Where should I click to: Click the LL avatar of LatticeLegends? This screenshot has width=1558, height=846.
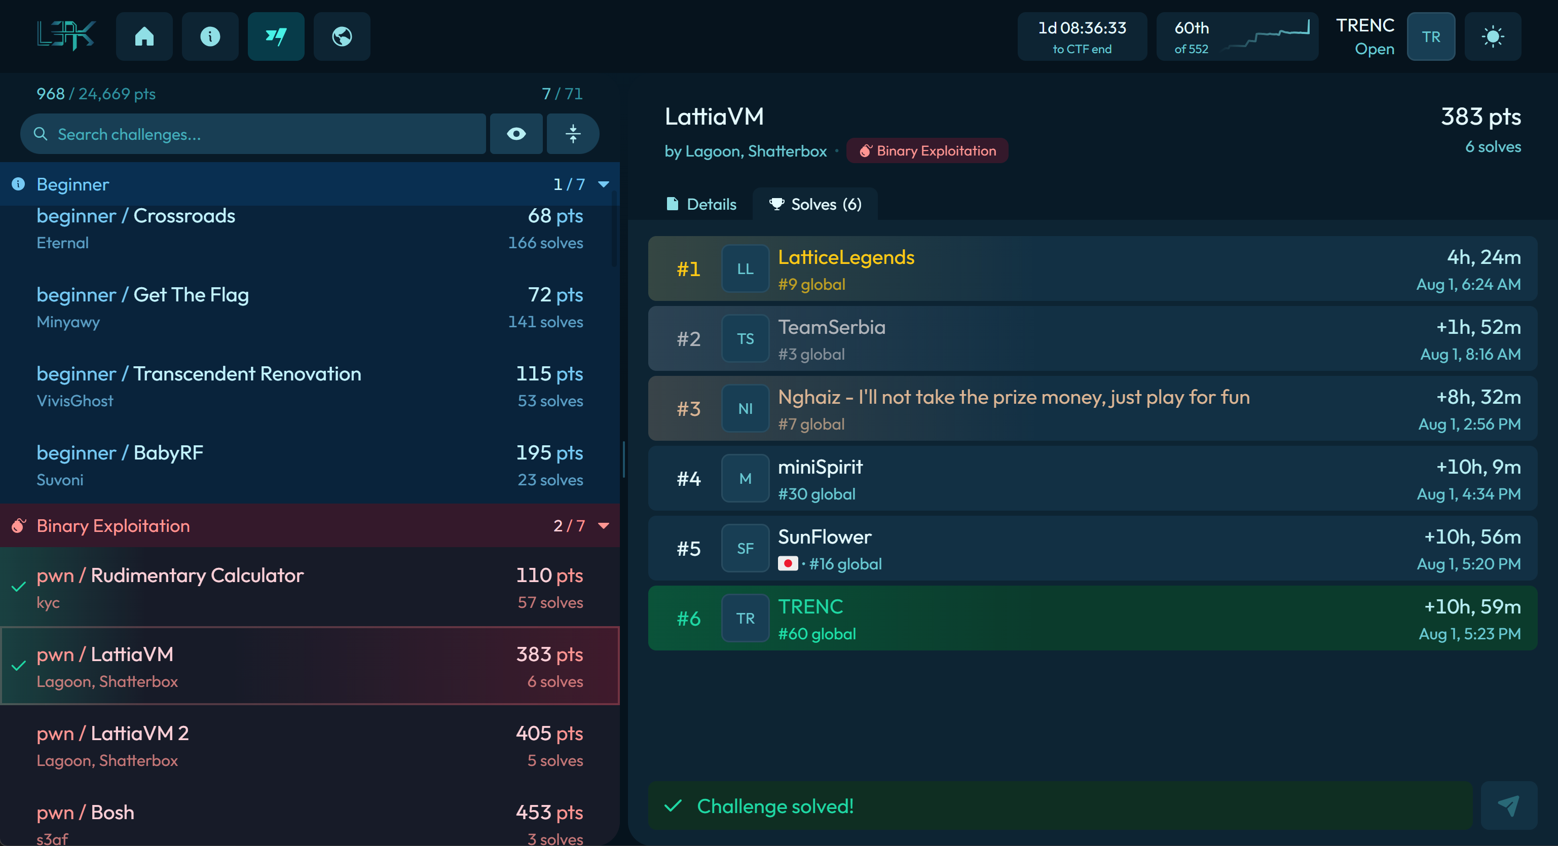click(745, 268)
